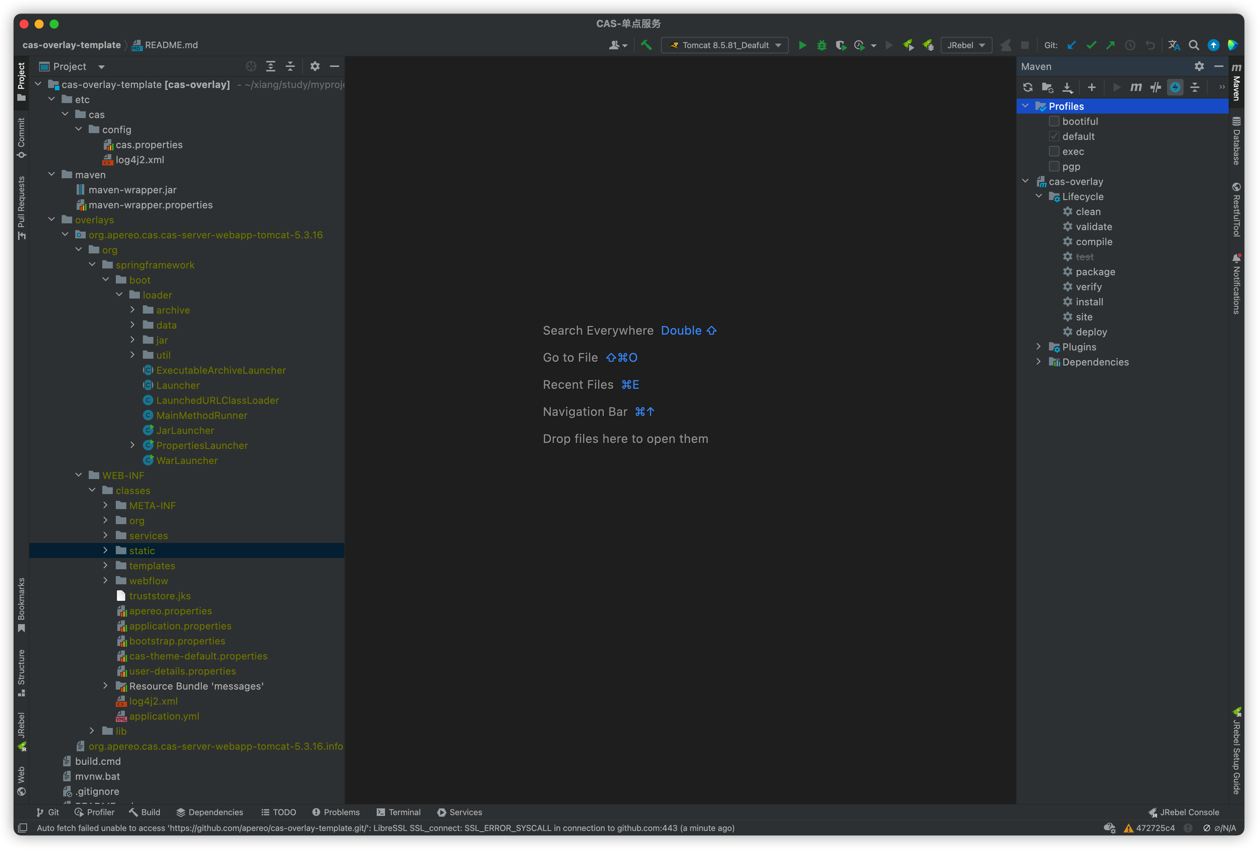Open the Problems tab
The width and height of the screenshot is (1258, 849).
336,812
